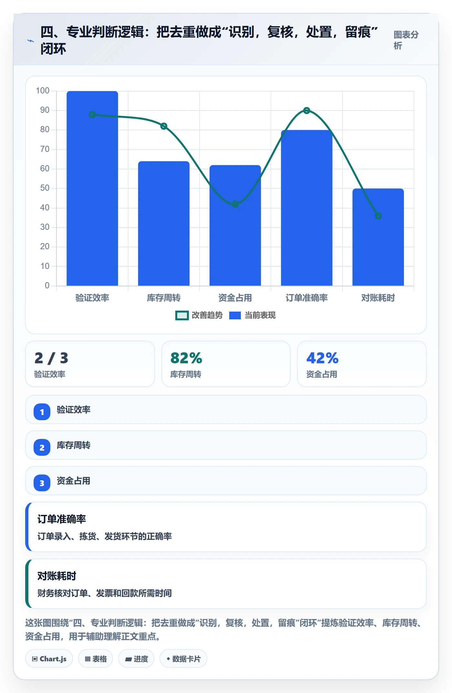This screenshot has width=452, height=693.
Task: Click the 100 y-axis value
Action: coord(43,91)
